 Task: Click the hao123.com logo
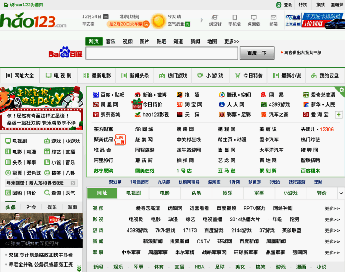tap(33, 20)
